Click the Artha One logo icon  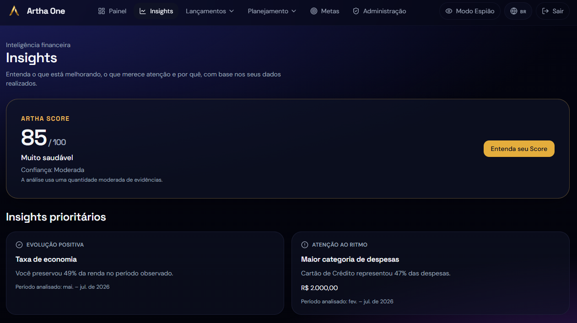pos(15,11)
